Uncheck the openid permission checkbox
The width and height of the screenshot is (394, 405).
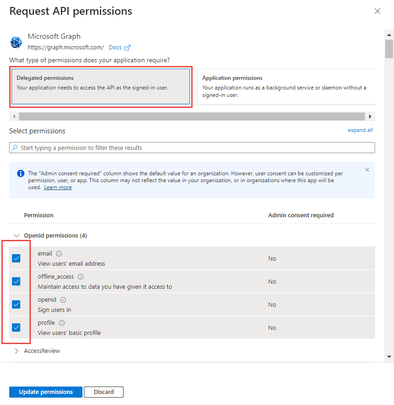pos(16,304)
